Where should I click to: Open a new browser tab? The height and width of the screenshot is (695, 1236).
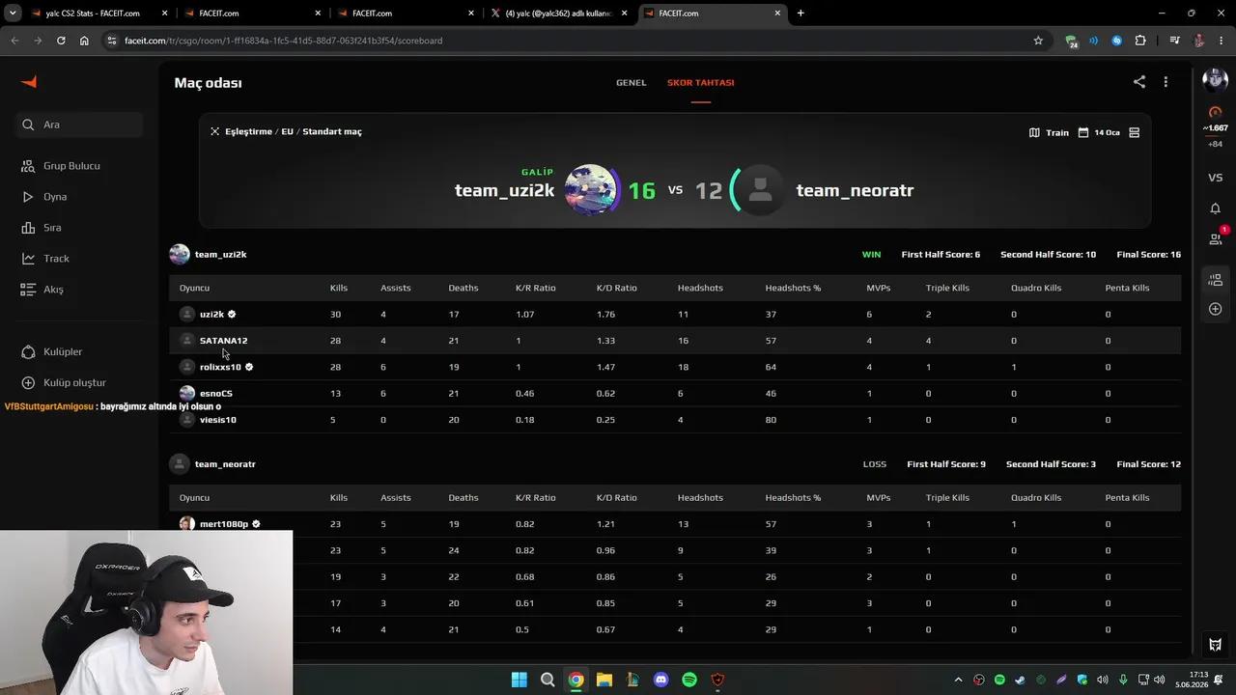click(801, 14)
